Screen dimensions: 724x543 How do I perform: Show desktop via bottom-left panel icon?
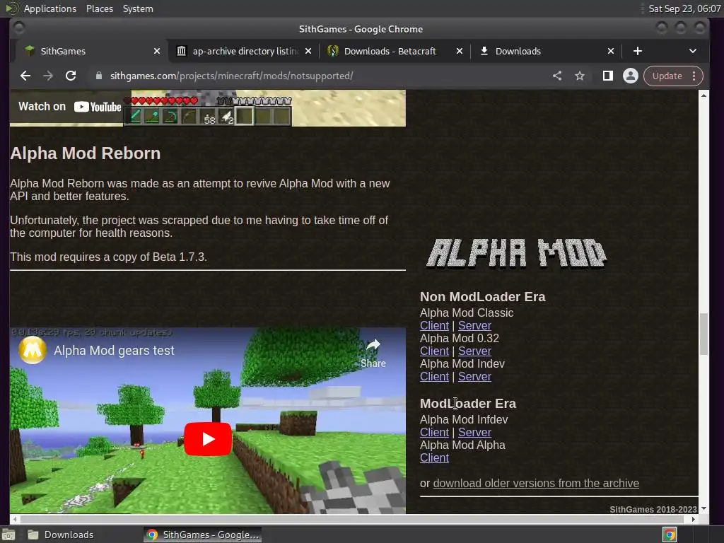coord(8,535)
